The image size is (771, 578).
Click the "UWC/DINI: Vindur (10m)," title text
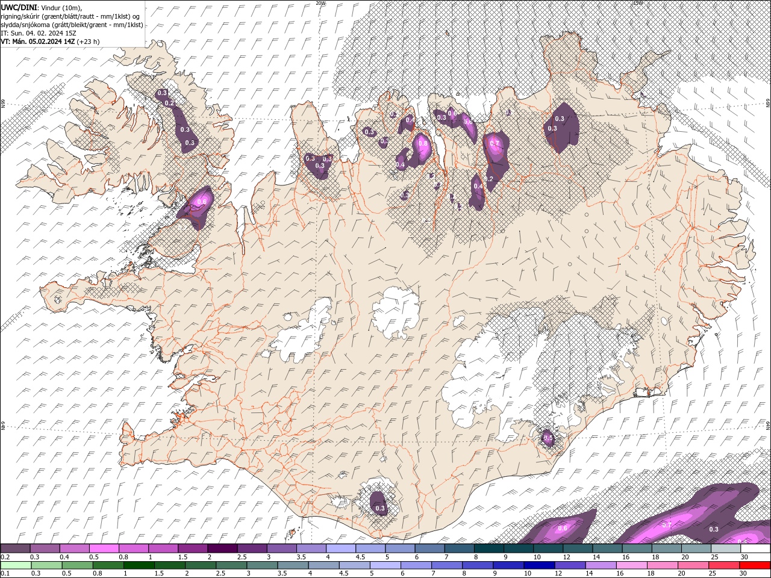click(x=41, y=7)
